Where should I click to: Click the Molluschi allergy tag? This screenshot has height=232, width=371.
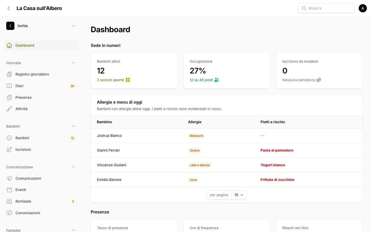(x=196, y=136)
